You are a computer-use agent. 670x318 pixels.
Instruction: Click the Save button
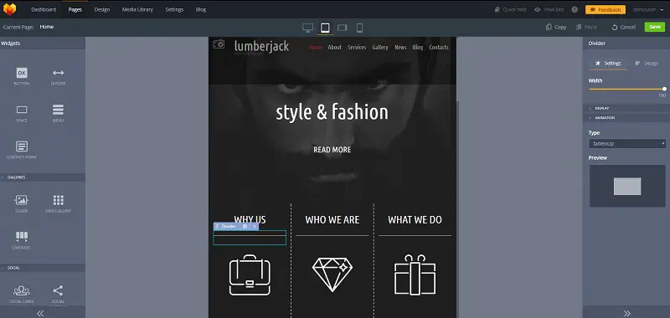click(655, 27)
